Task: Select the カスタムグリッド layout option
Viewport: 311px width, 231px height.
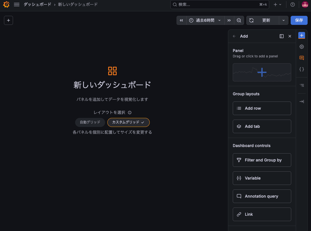Action: 128,122
